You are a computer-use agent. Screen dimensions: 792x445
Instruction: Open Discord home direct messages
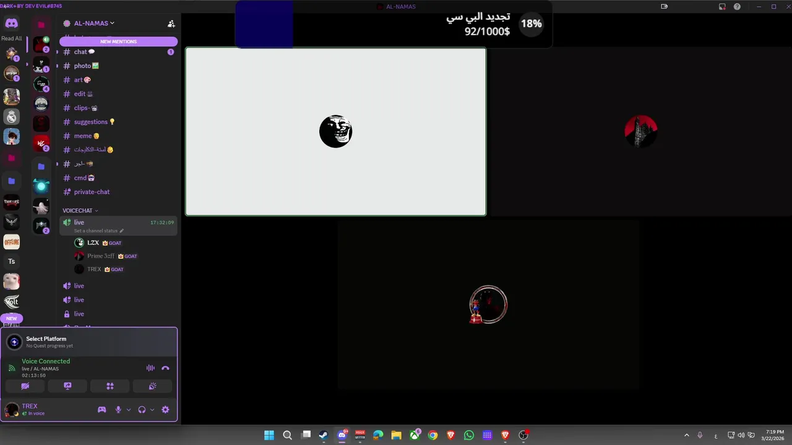[11, 23]
